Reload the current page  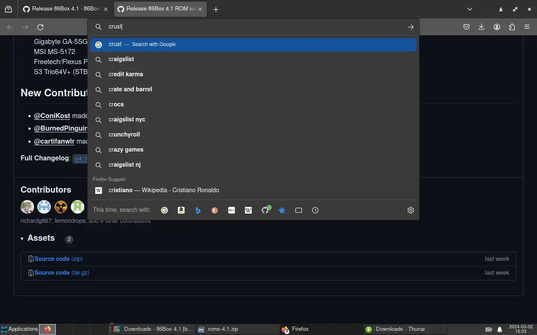pyautogui.click(x=40, y=27)
